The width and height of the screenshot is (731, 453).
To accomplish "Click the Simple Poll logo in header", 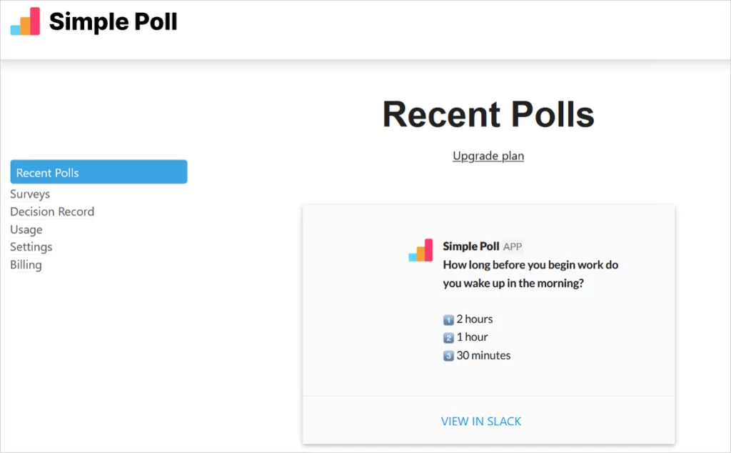I will tap(25, 22).
